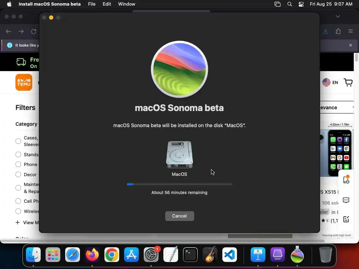This screenshot has width=359, height=269.
Task: Click the Temu logo
Action: [x=24, y=82]
